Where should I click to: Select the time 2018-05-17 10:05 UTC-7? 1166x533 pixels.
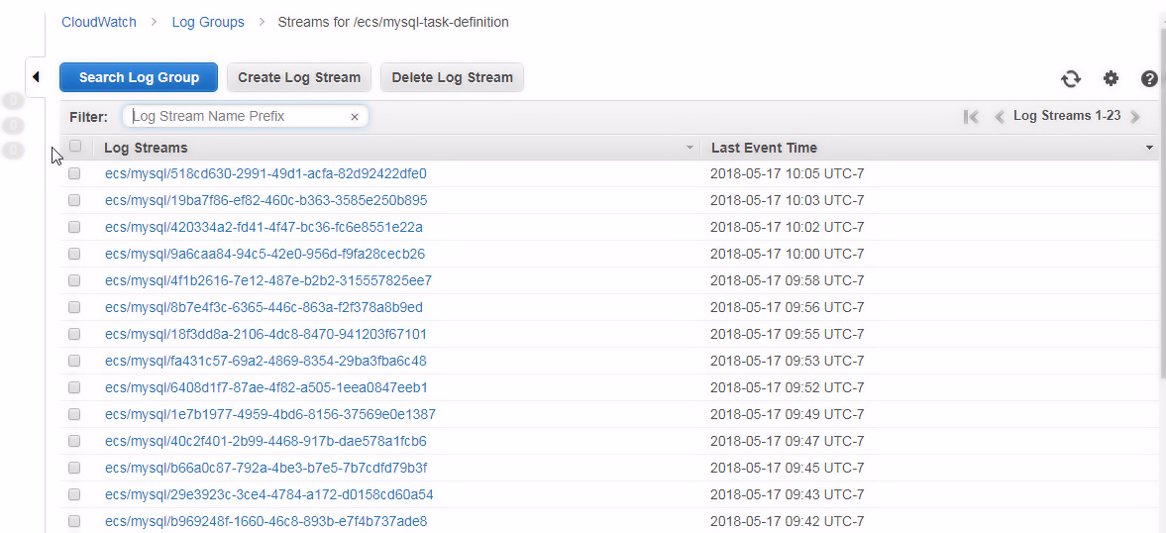(788, 174)
